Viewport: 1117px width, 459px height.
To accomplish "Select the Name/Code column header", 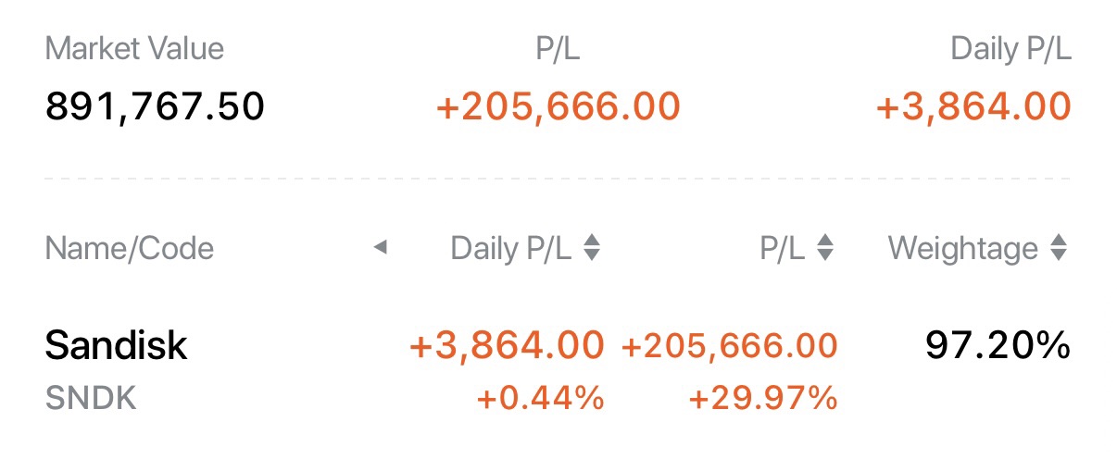I will (129, 248).
